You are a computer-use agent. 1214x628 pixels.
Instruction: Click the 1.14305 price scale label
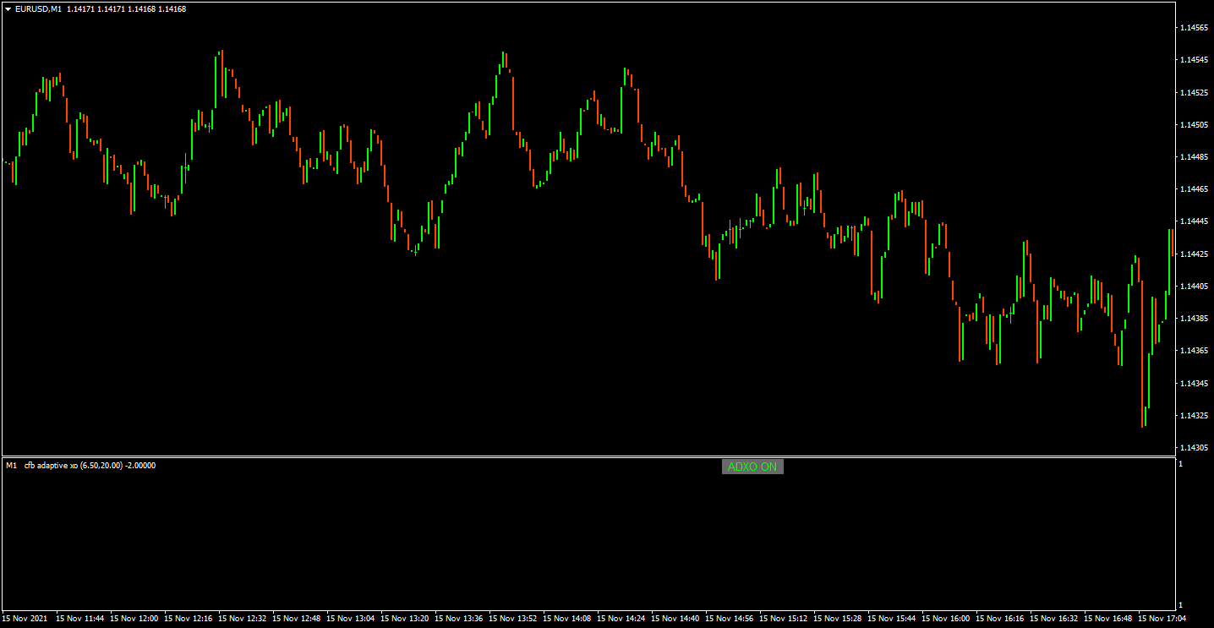[1194, 448]
